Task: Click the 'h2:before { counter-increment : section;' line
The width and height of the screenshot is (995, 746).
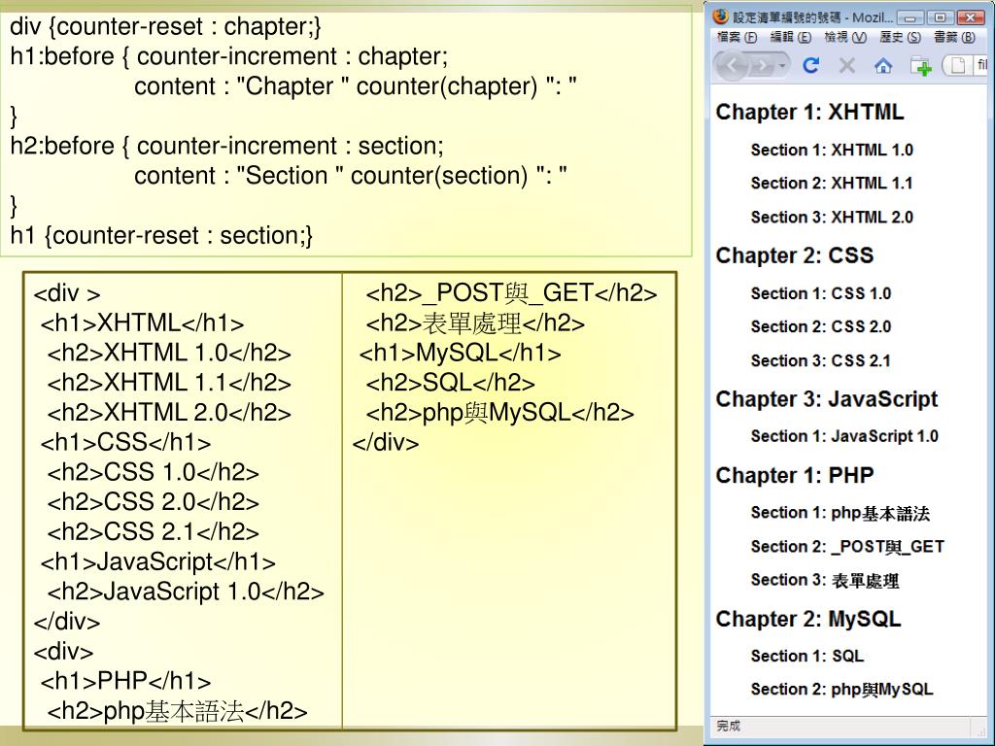Action: (x=227, y=146)
